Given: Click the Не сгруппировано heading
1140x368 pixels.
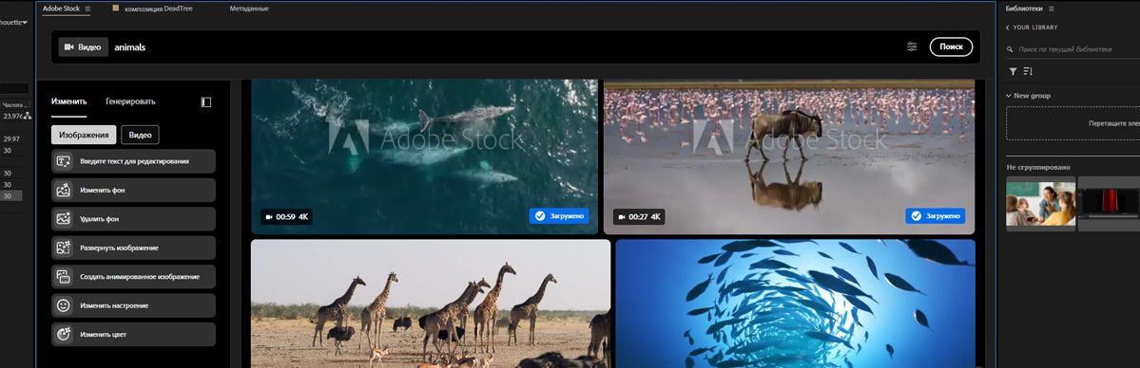Looking at the screenshot, I should click(1038, 168).
